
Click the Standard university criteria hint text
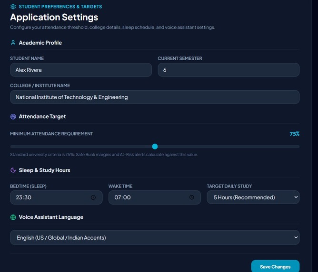tap(104, 155)
